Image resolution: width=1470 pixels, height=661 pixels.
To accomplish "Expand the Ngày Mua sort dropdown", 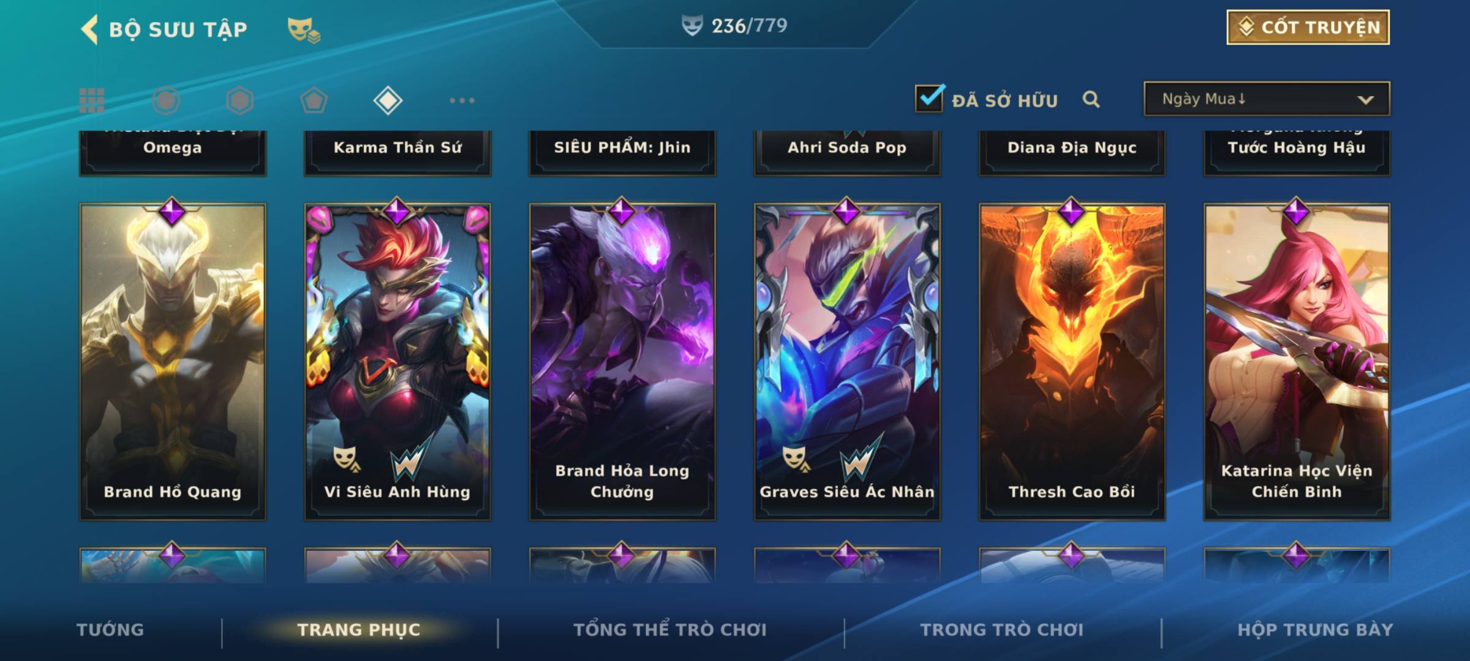I will click(x=1267, y=99).
